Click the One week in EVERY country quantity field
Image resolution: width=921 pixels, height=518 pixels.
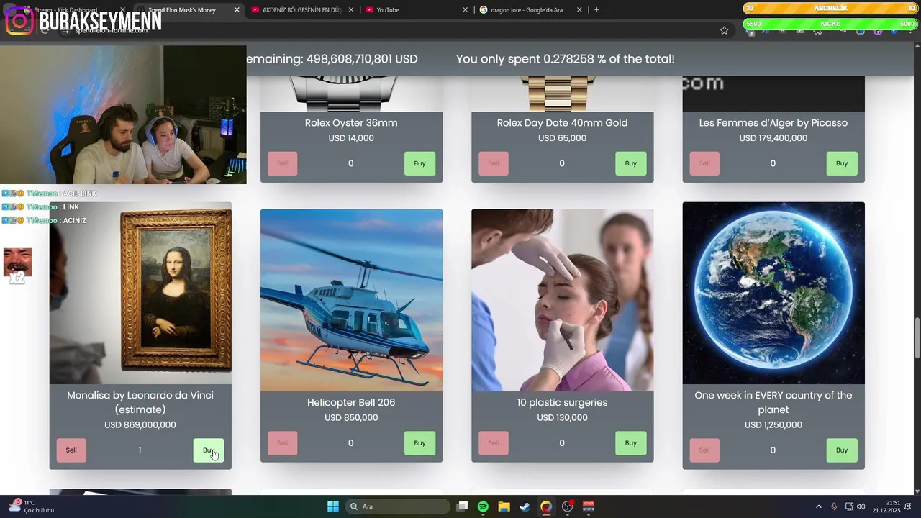[x=773, y=450]
